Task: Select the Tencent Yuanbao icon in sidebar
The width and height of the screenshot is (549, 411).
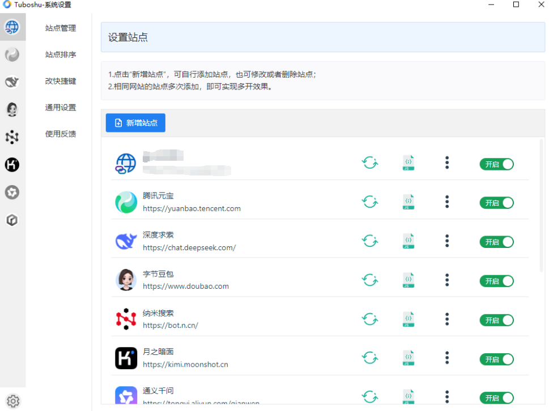Action: pyautogui.click(x=12, y=54)
